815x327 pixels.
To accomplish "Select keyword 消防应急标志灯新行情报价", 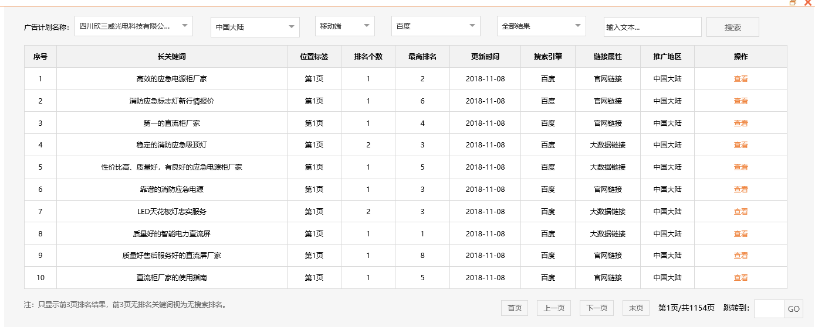I will 172,101.
